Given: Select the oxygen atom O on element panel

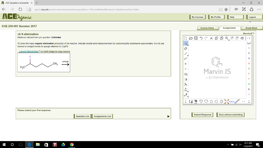Looking at the screenshot, I should point(249,63).
